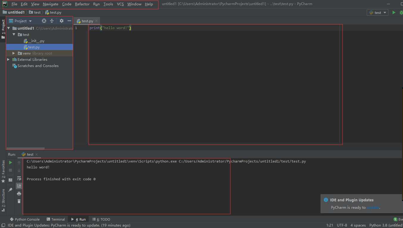The image size is (403, 228).
Task: Open Project panel settings gear
Action: (62, 21)
